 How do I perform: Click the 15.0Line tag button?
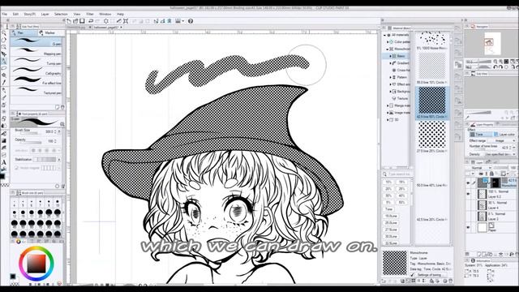click(391, 217)
